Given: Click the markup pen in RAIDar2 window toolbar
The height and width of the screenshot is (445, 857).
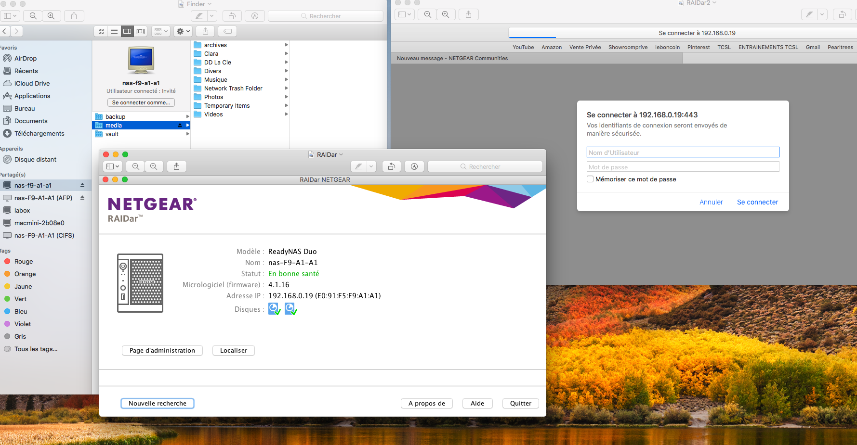Looking at the screenshot, I should coord(809,14).
